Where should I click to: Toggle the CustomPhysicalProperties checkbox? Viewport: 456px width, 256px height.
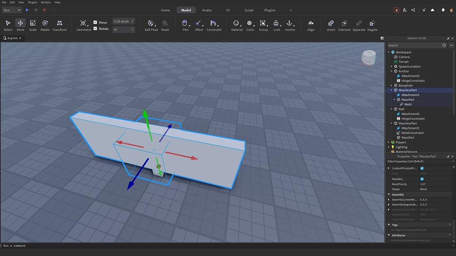(x=422, y=168)
